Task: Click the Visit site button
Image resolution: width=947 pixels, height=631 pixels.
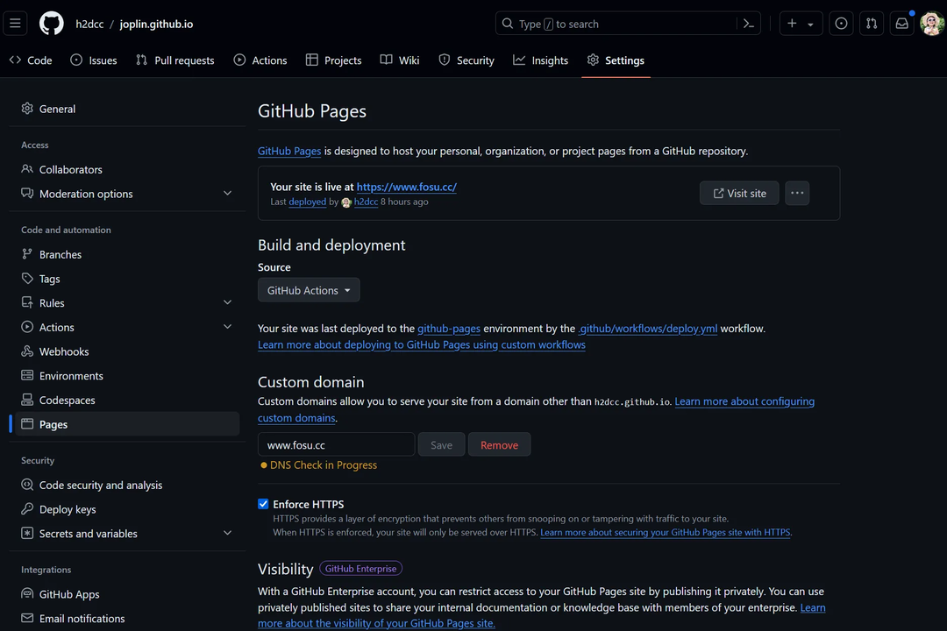Action: click(x=739, y=194)
